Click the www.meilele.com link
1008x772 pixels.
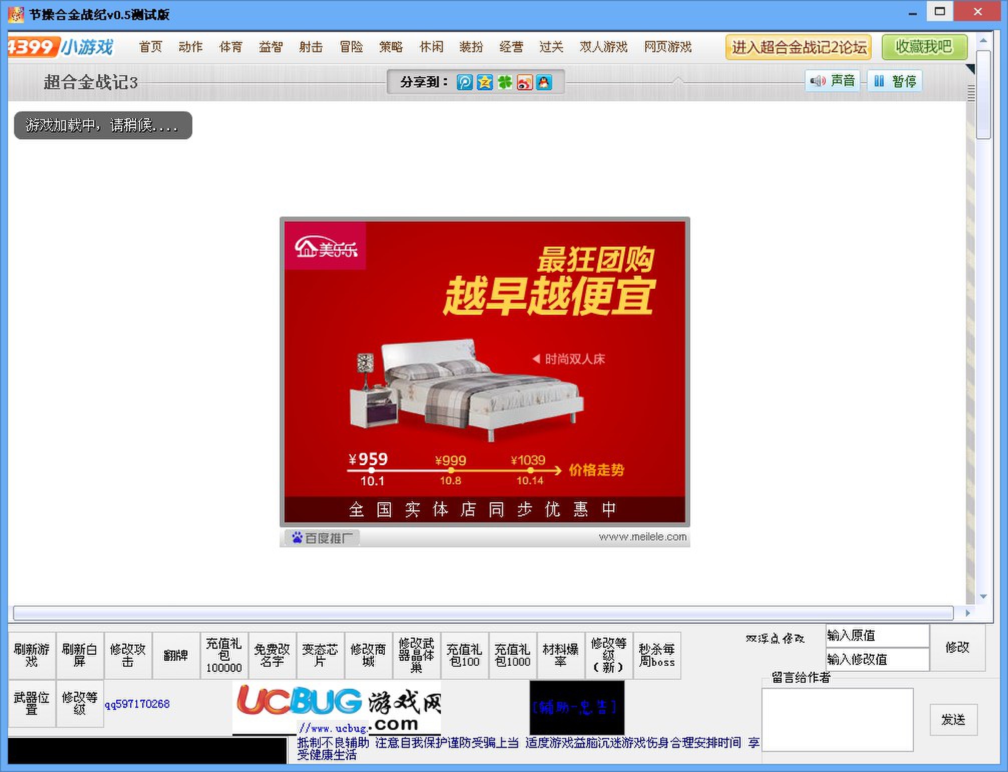coord(643,537)
